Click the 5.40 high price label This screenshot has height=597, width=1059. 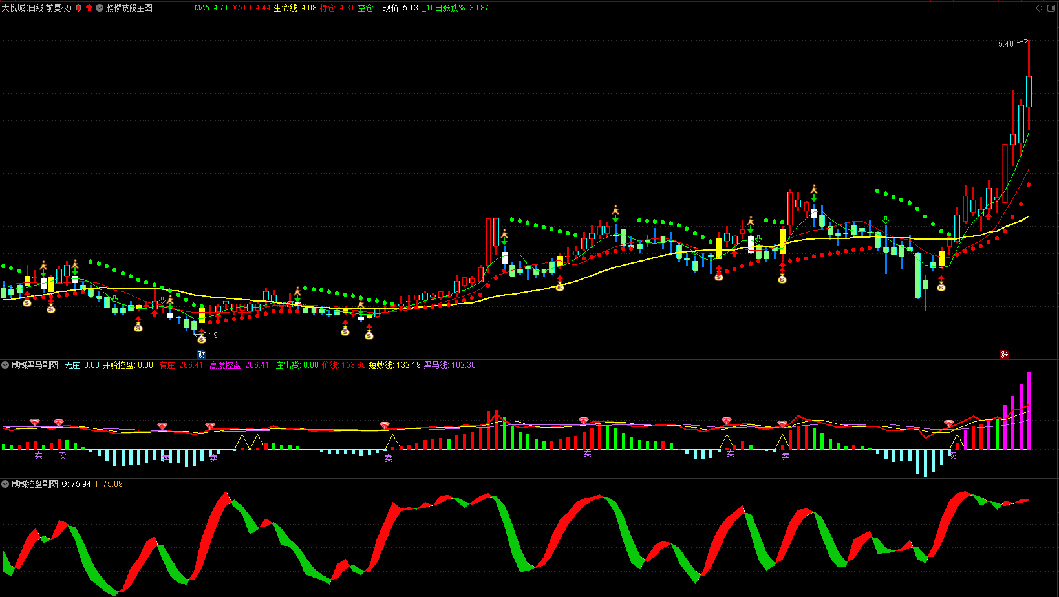tap(1005, 44)
